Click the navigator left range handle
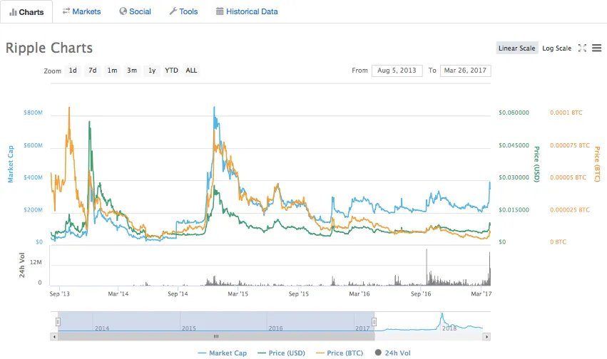The height and width of the screenshot is (359, 607). pos(58,321)
